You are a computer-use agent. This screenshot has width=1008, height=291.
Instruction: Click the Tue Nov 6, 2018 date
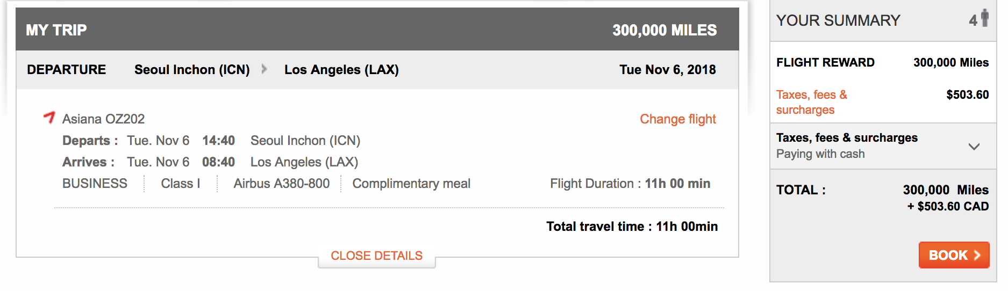click(667, 70)
